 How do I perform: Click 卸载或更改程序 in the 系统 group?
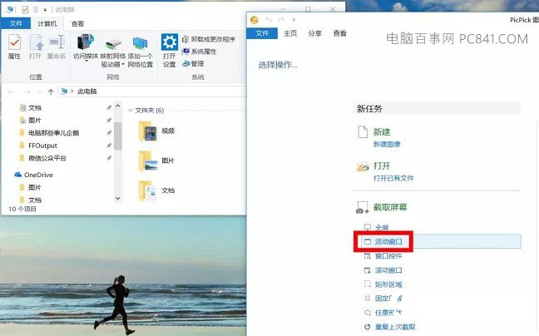[x=209, y=39]
